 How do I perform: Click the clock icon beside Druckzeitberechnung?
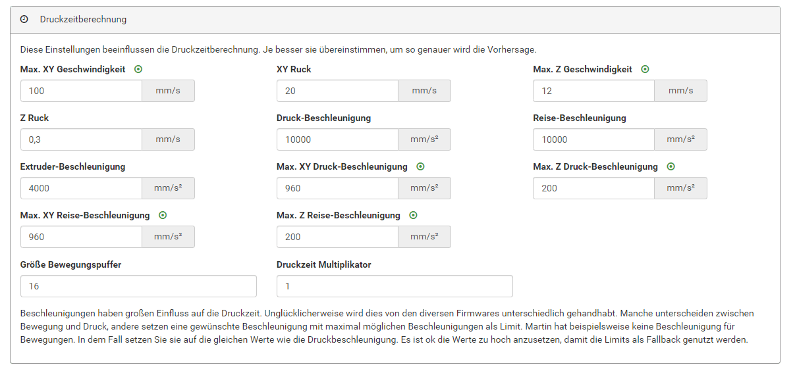click(24, 20)
